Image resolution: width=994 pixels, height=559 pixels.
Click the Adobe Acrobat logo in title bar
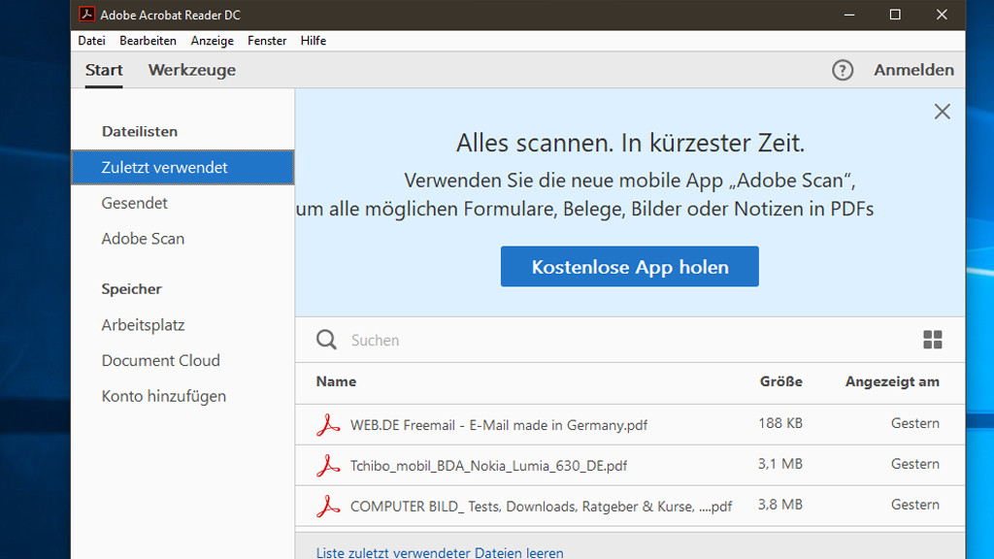coord(86,14)
